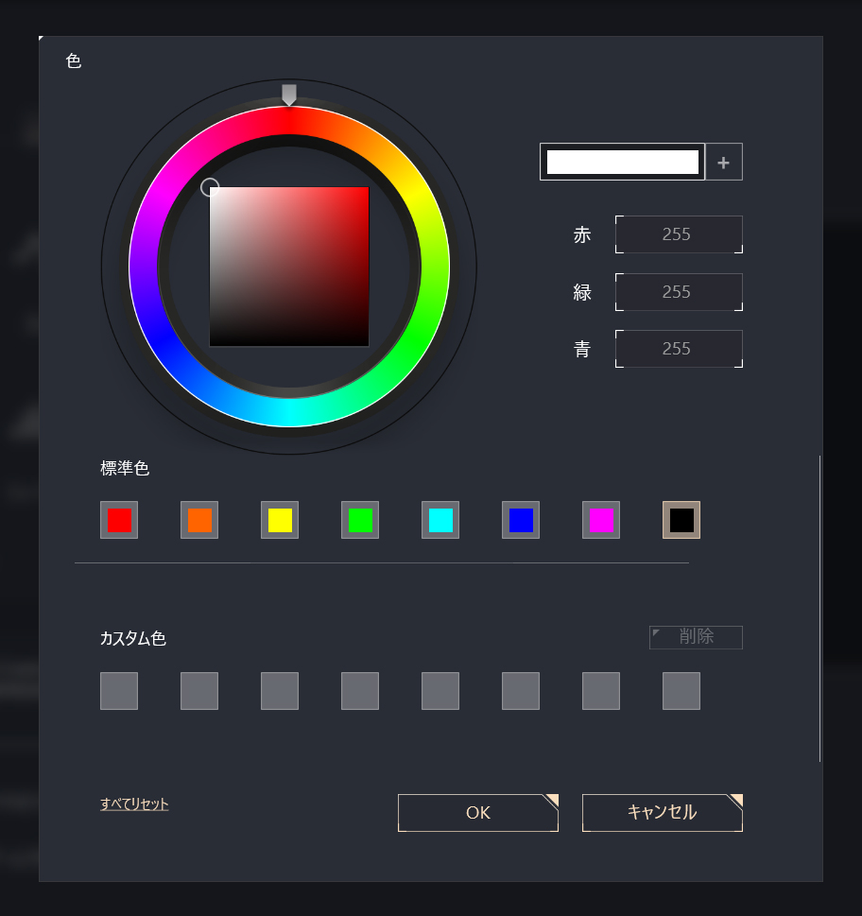Confirm with the OK button
Viewport: 862px width, 916px height.
click(x=478, y=813)
